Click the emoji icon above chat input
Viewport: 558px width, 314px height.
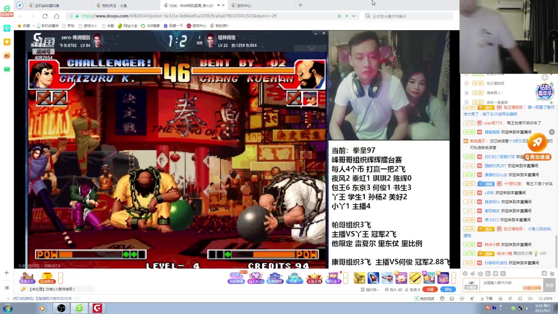point(465,273)
